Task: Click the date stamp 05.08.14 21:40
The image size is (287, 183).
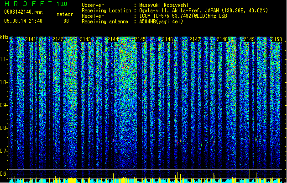Action: pyautogui.click(x=23, y=21)
